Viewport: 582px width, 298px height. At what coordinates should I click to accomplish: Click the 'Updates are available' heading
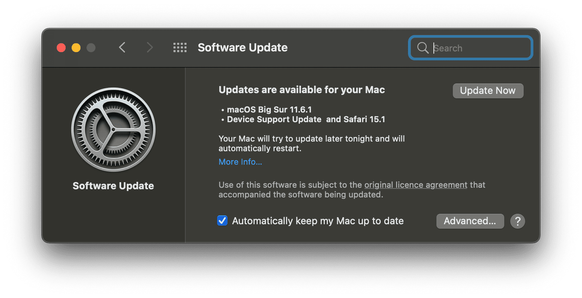[301, 89]
